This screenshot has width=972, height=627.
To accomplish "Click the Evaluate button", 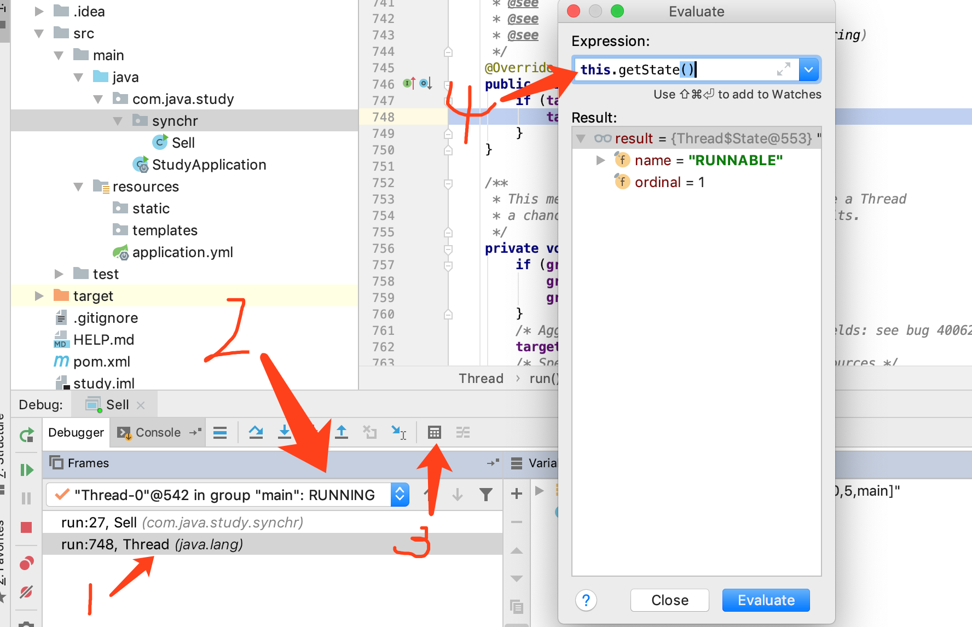I will (x=766, y=600).
